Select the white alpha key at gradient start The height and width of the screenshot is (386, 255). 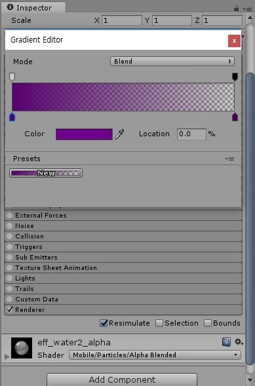click(x=12, y=77)
